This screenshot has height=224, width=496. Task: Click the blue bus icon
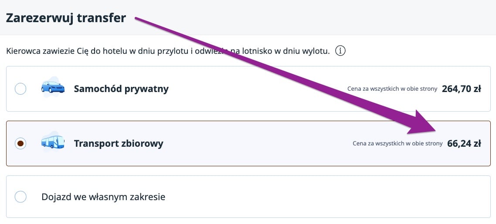coord(53,142)
